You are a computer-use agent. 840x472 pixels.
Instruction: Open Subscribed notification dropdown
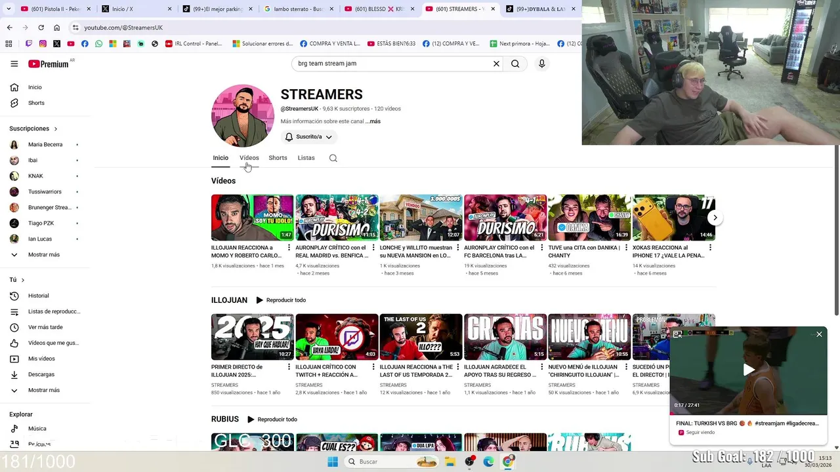[308, 137]
